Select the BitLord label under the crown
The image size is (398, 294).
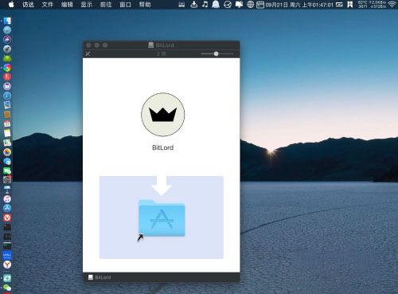click(x=162, y=147)
